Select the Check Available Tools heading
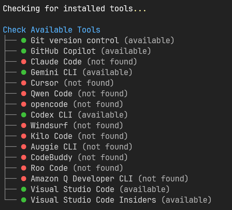This screenshot has width=232, height=210. coord(52,30)
